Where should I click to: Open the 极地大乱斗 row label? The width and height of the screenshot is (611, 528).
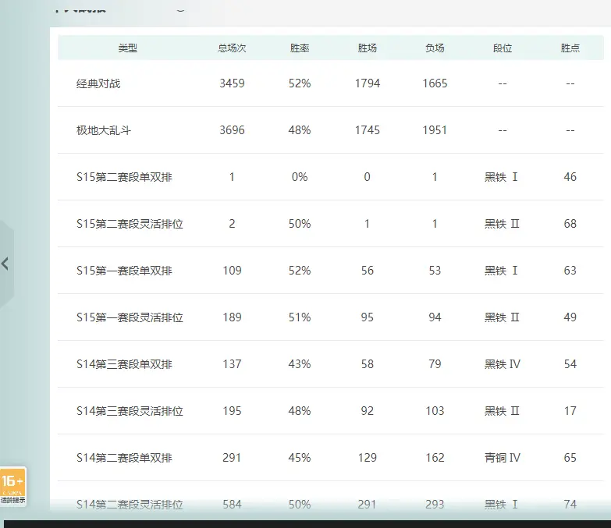tap(104, 130)
